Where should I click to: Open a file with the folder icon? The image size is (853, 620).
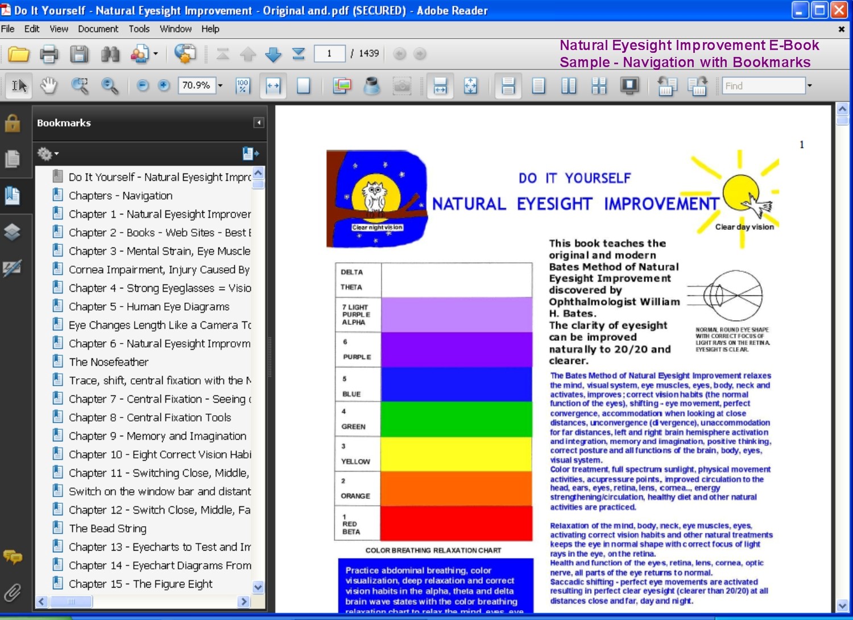pos(18,54)
